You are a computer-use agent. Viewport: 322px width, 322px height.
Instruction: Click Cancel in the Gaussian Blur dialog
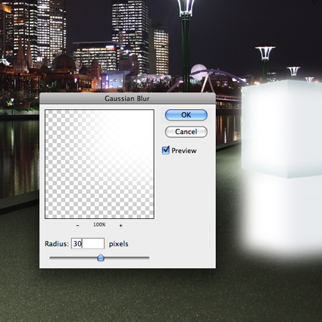(x=186, y=132)
